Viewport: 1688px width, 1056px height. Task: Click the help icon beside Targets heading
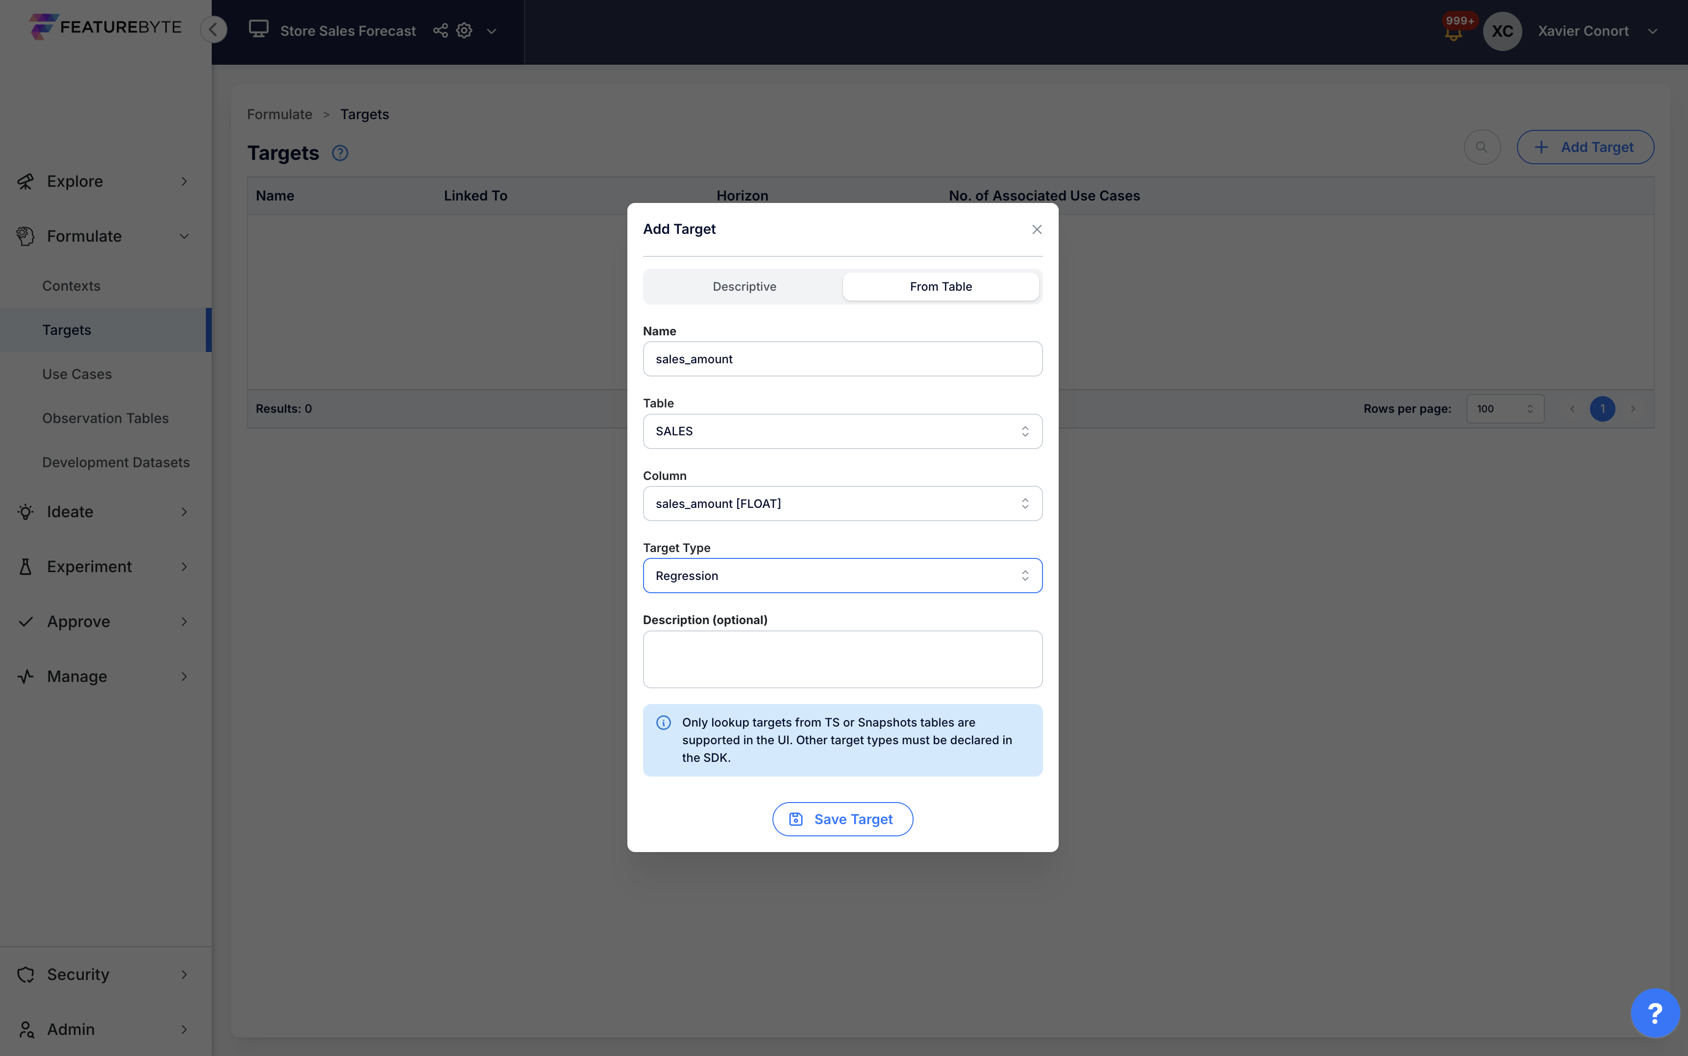pyautogui.click(x=340, y=153)
